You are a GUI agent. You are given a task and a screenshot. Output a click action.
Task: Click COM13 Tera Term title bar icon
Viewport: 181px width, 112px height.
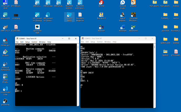click(x=83, y=38)
